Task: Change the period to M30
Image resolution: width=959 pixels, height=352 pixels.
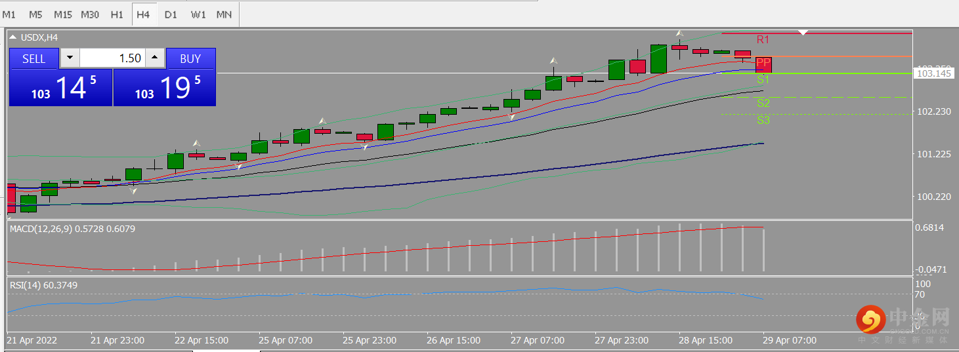Action: (x=90, y=14)
